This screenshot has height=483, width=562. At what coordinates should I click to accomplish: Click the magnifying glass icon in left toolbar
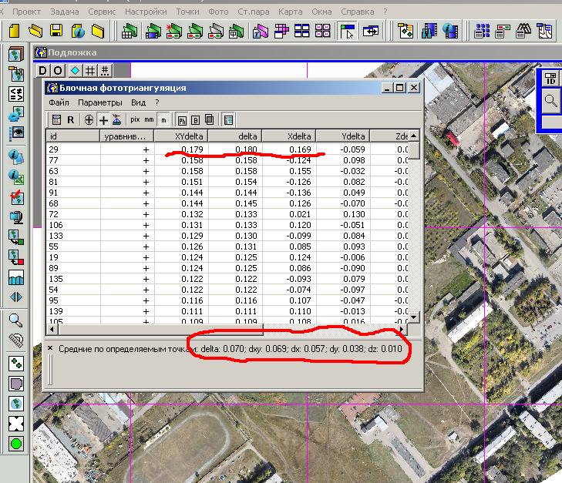tap(16, 320)
